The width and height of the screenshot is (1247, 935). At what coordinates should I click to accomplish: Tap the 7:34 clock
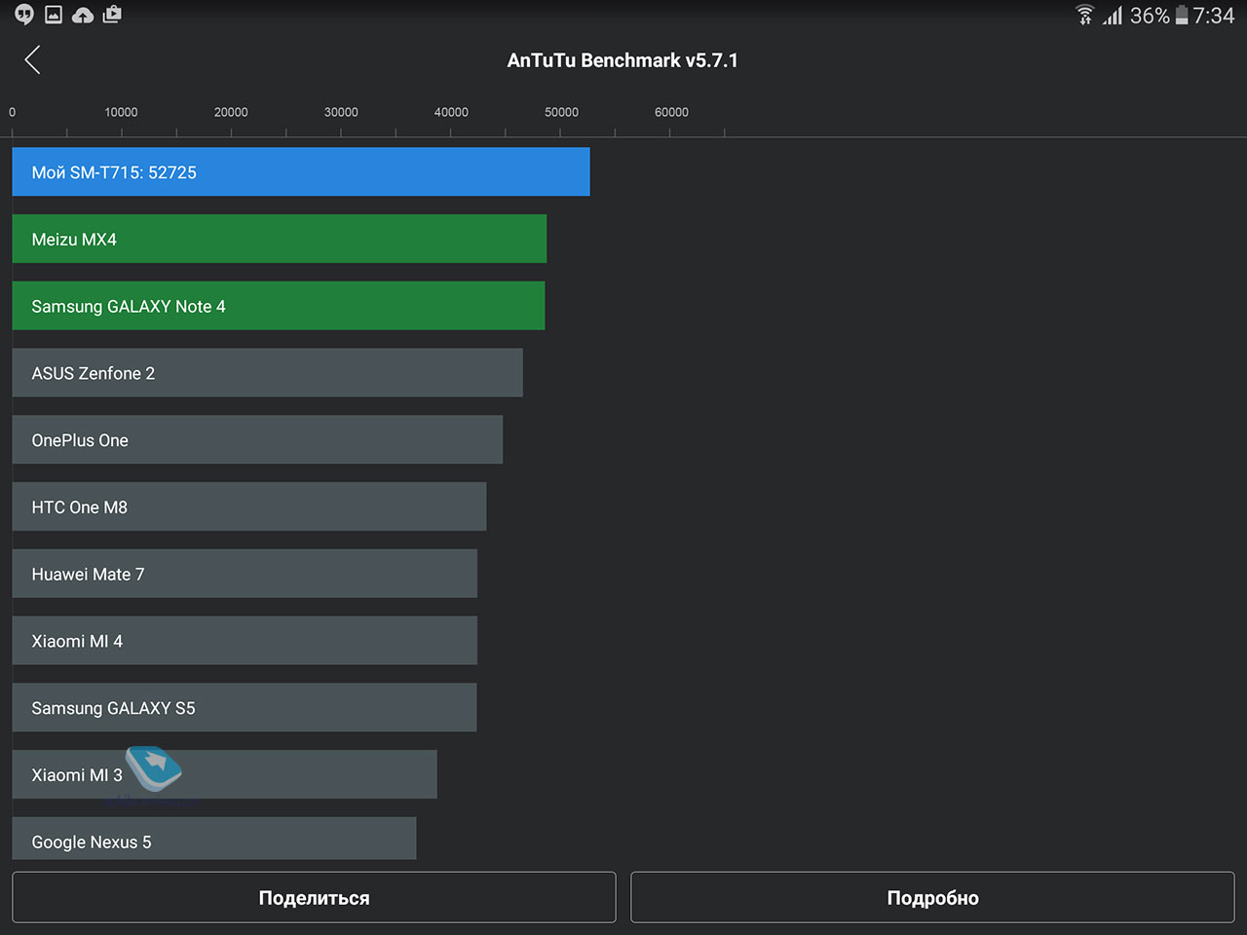tap(1214, 16)
